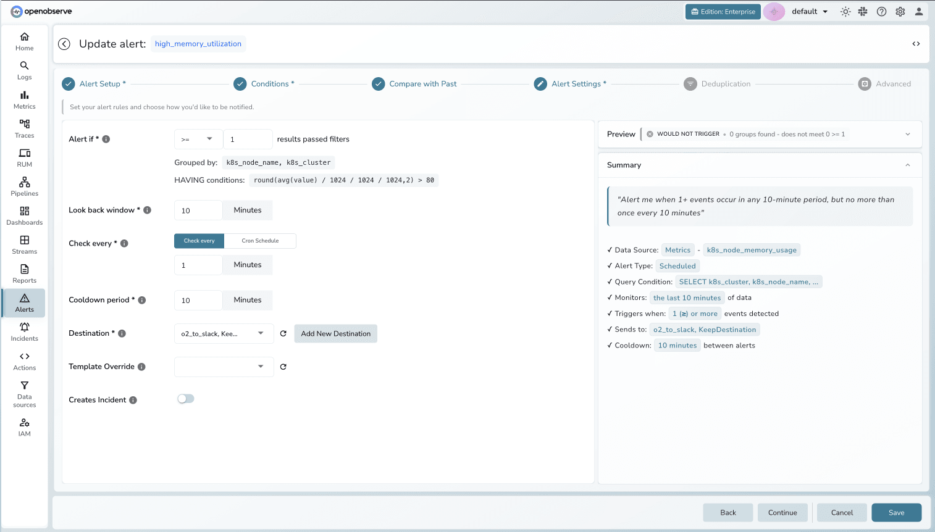The width and height of the screenshot is (935, 532).
Task: Open the Destination dropdown
Action: click(x=224, y=333)
